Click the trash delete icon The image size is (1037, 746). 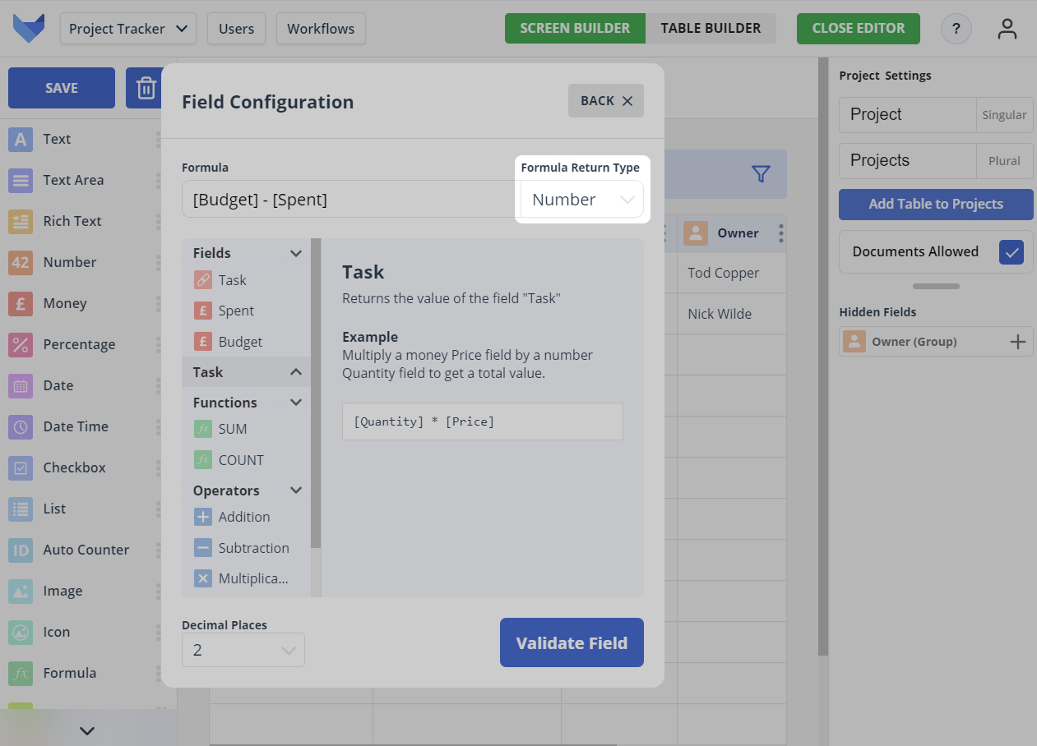(x=146, y=88)
